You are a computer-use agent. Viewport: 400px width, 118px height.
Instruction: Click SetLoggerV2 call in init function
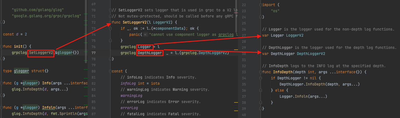click(x=41, y=52)
